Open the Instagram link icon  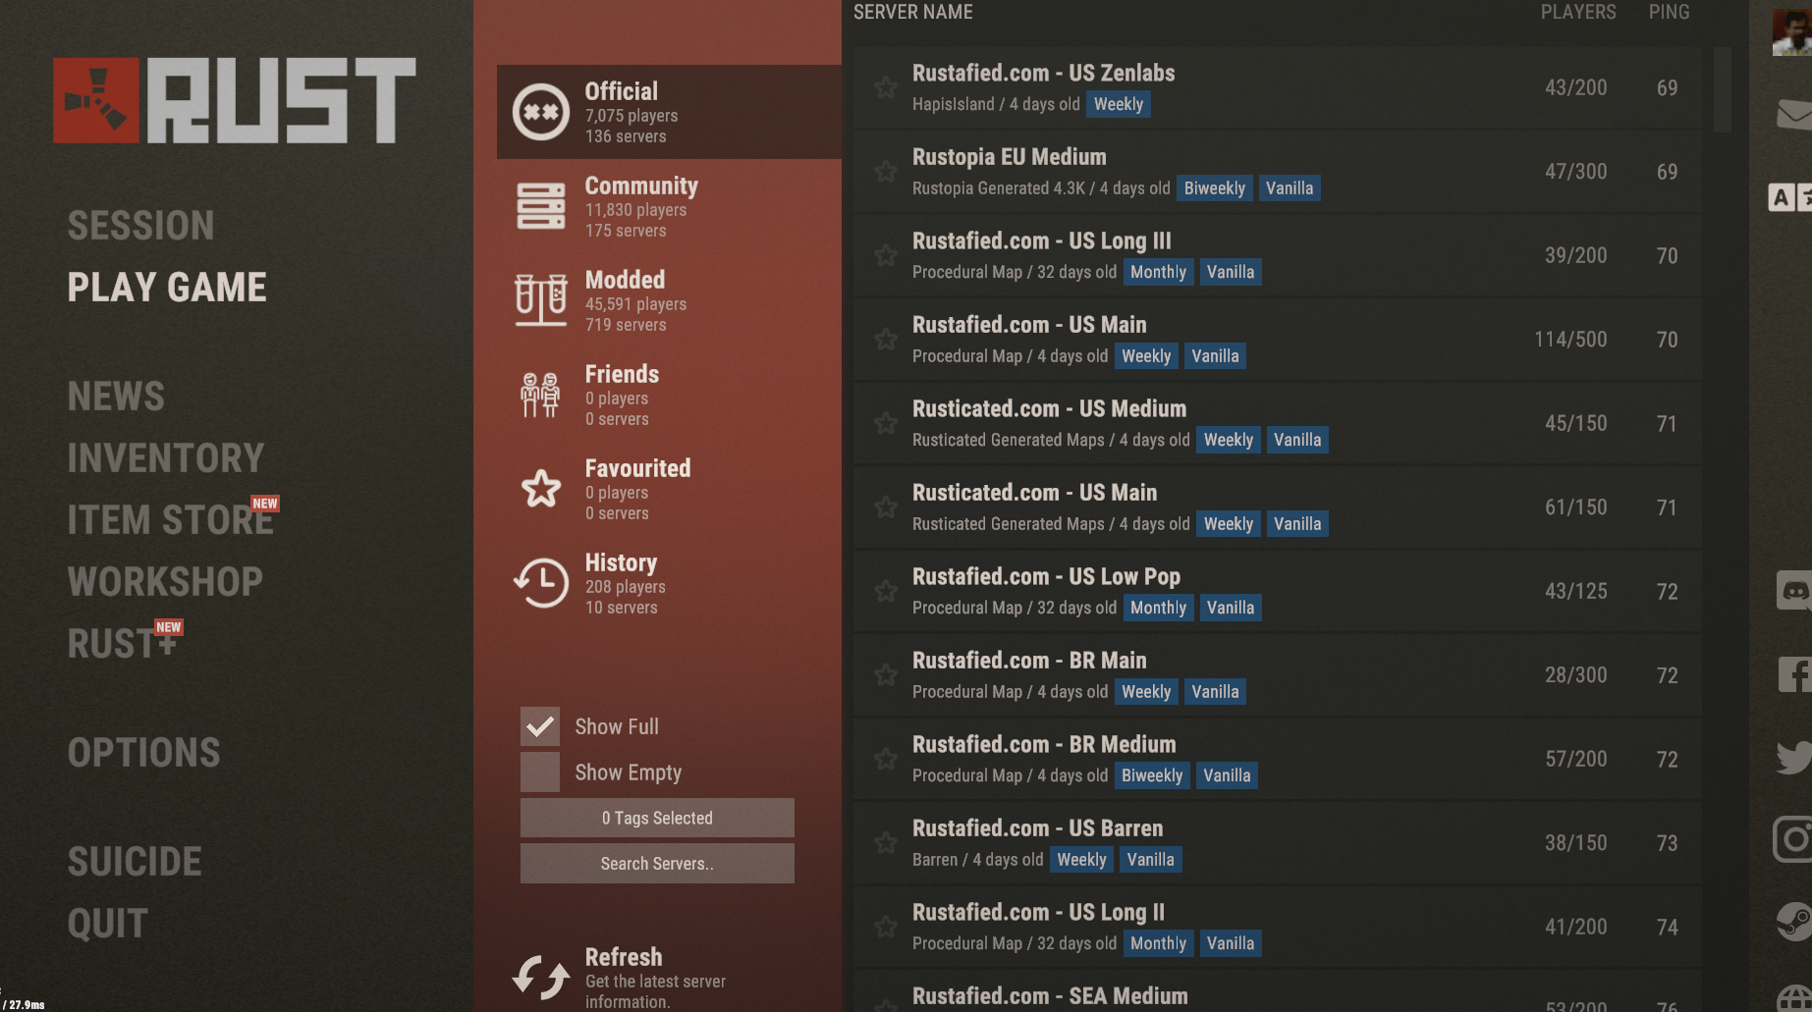pos(1793,839)
